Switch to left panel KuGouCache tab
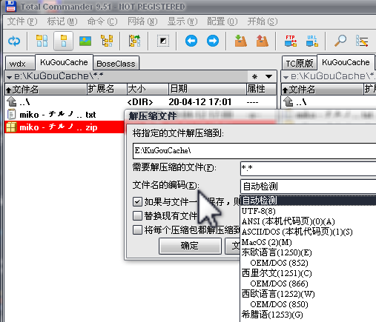Viewport: 376px width, 322px height. coord(64,62)
